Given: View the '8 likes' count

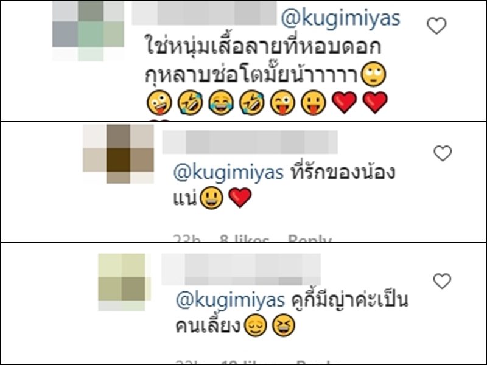Looking at the screenshot, I should point(244,238).
